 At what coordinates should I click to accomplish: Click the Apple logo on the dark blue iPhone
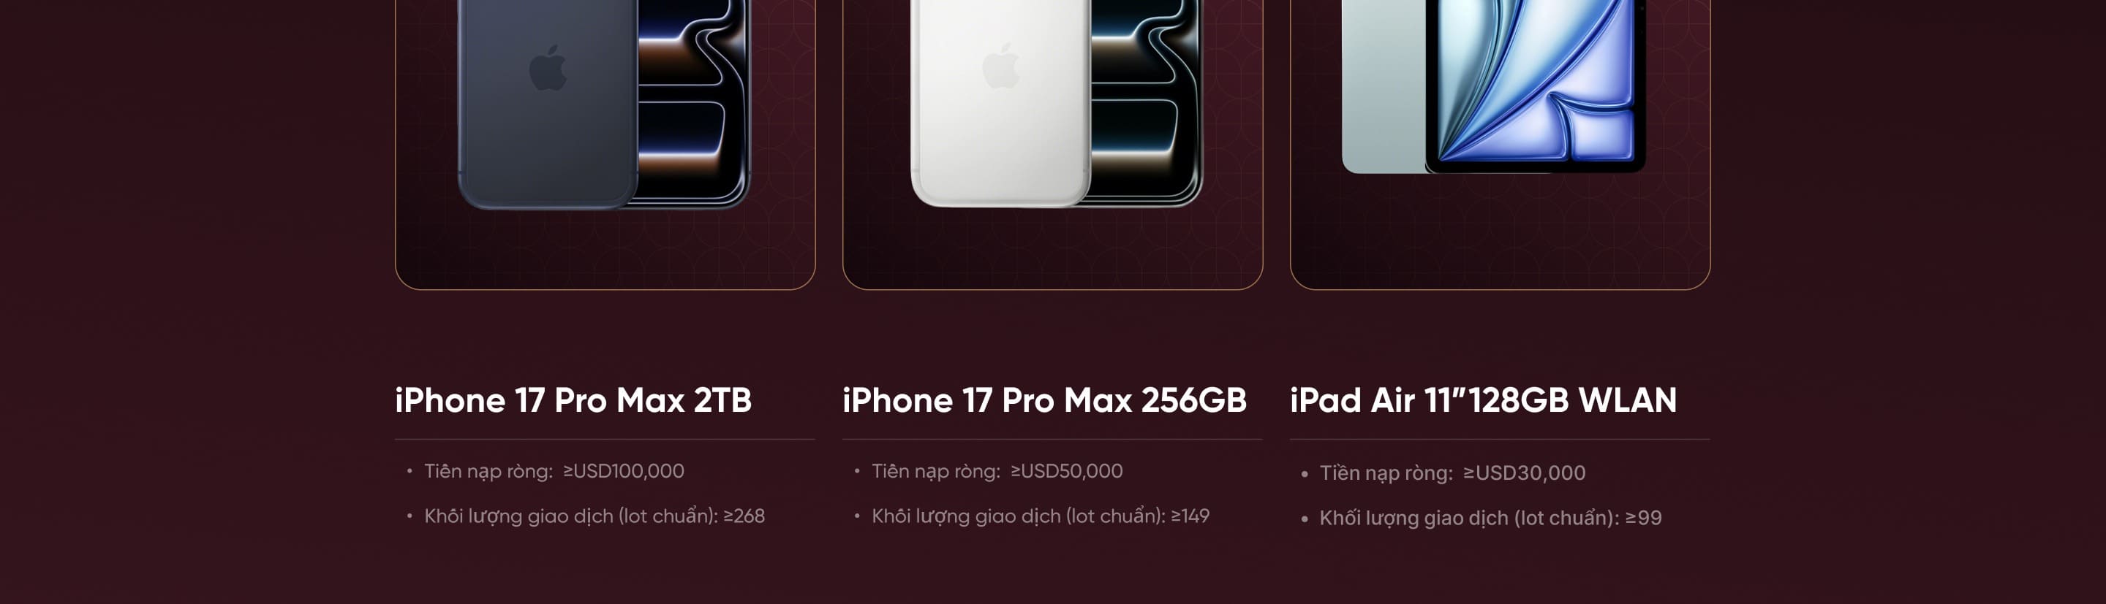pos(548,68)
